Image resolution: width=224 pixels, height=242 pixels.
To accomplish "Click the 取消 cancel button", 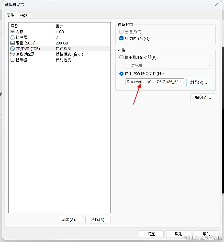I will click(x=179, y=234).
